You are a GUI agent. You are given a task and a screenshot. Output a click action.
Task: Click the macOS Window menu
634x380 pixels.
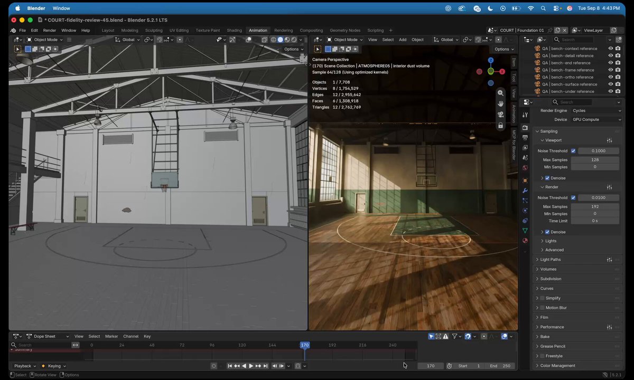pos(61,8)
